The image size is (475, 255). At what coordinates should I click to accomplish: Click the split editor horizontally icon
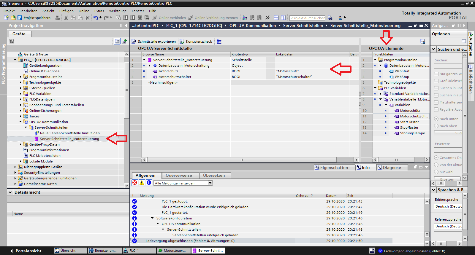(276, 18)
